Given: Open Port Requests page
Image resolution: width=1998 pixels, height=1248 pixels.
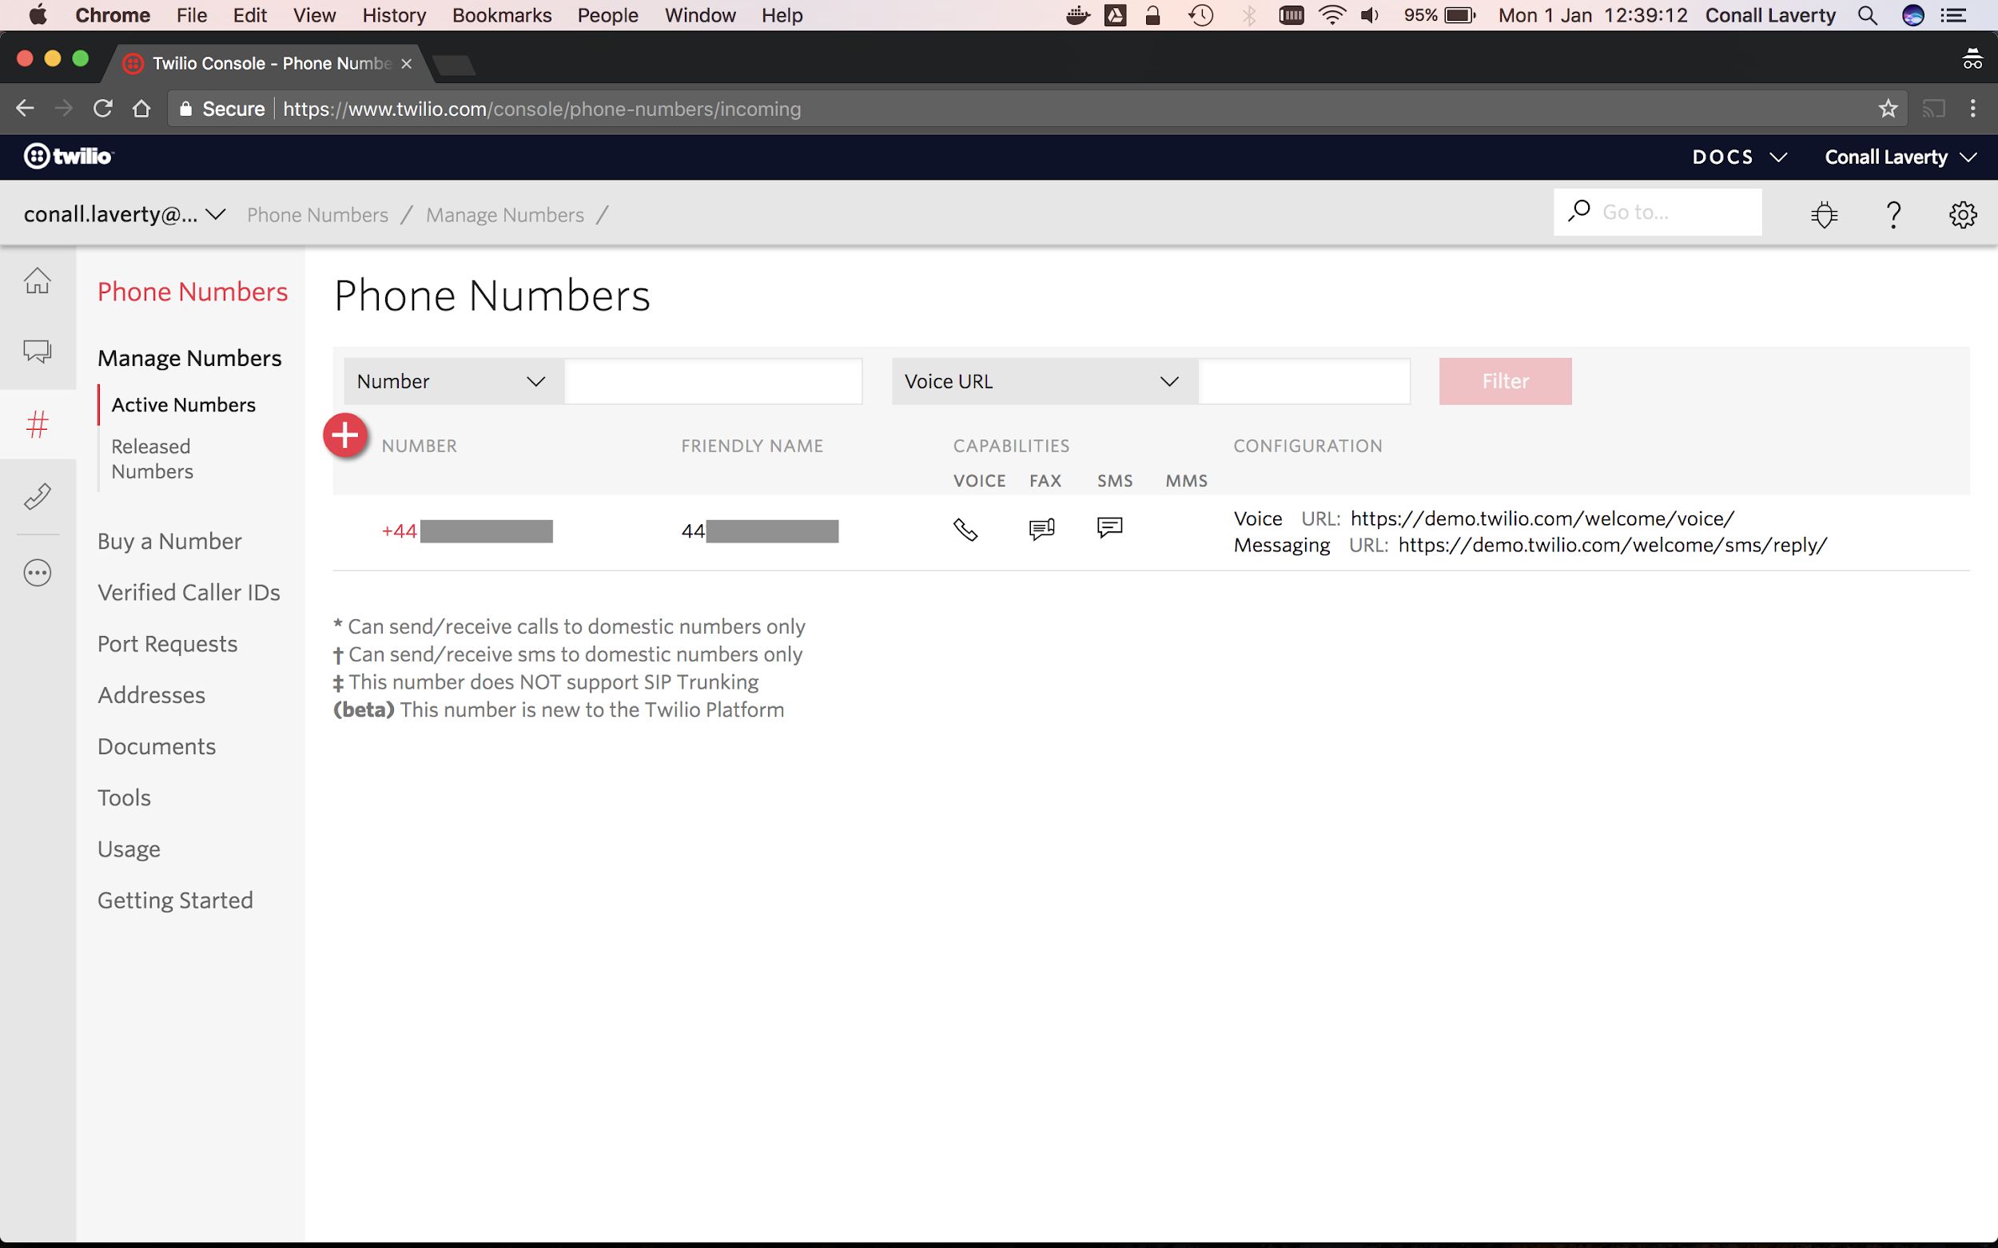Looking at the screenshot, I should (168, 643).
